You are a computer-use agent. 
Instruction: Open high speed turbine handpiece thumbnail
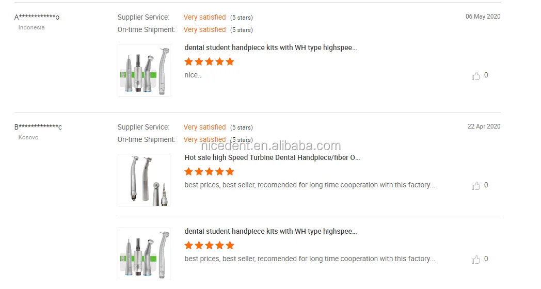pos(144,180)
